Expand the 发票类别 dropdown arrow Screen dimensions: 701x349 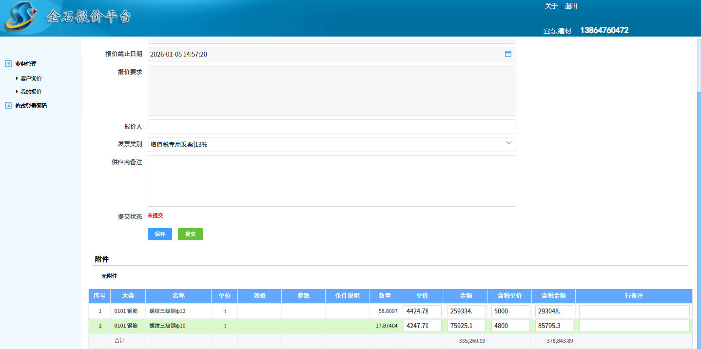pyautogui.click(x=508, y=143)
